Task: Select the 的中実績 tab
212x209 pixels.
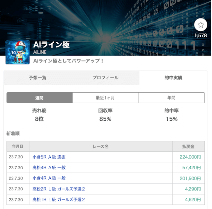Action: [174, 78]
